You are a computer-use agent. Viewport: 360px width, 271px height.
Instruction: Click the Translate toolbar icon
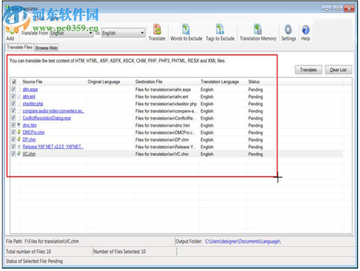(x=157, y=33)
